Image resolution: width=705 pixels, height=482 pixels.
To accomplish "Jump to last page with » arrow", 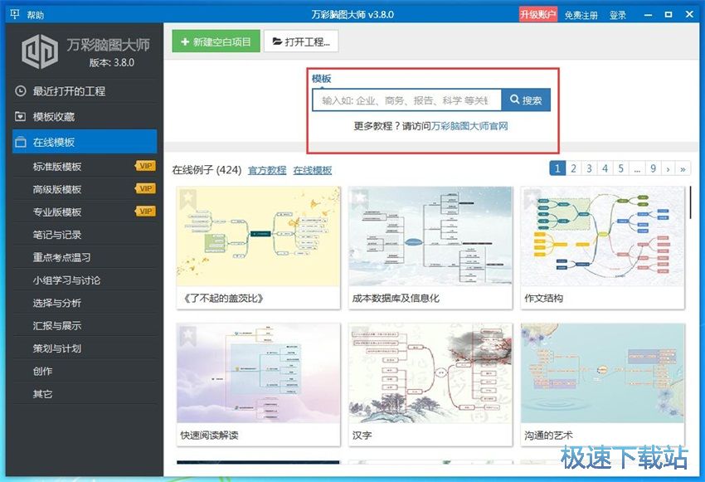I will pos(683,168).
